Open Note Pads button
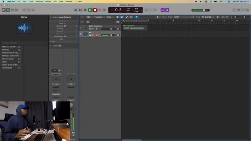 point(238,10)
